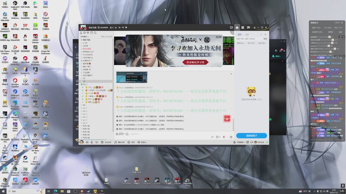
Task: Open the contacts person icon above channel tree
Action: tap(81, 33)
